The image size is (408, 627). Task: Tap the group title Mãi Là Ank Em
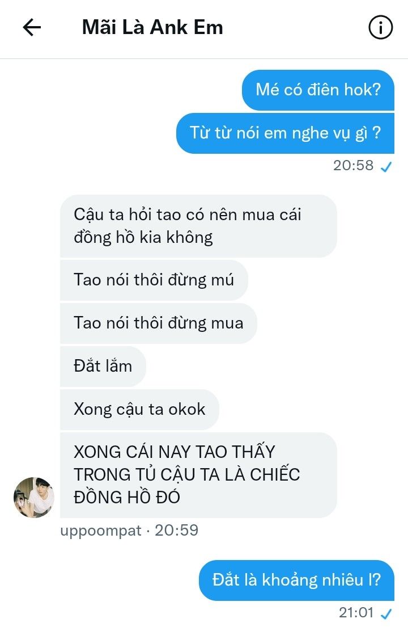pyautogui.click(x=152, y=28)
